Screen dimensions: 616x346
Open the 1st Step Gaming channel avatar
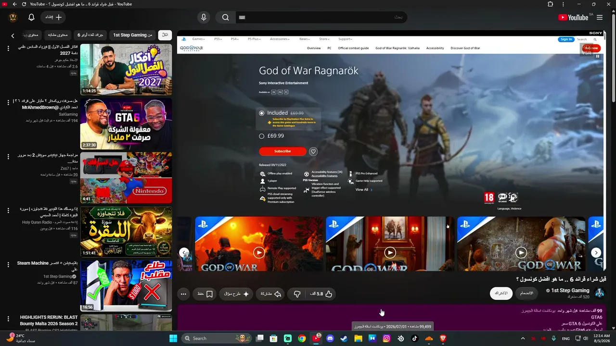click(600, 293)
